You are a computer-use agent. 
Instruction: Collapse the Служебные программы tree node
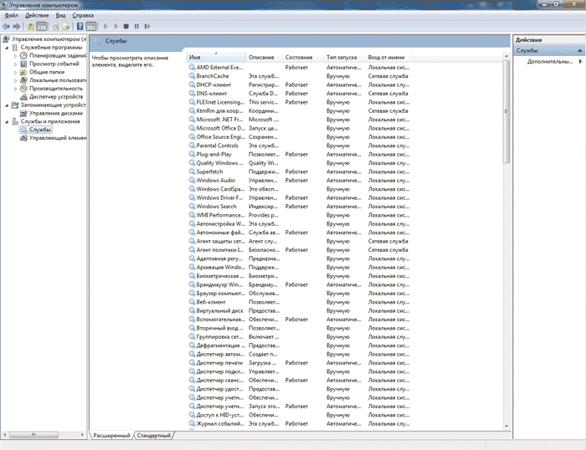click(7, 48)
